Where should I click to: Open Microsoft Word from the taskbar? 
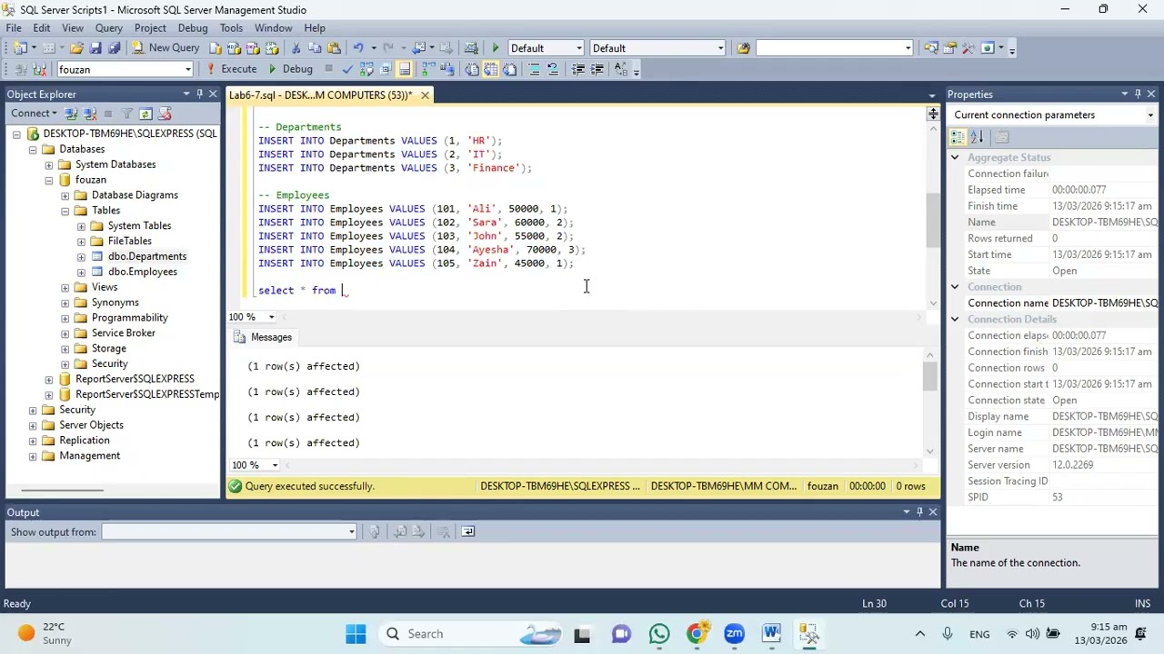coord(771,634)
